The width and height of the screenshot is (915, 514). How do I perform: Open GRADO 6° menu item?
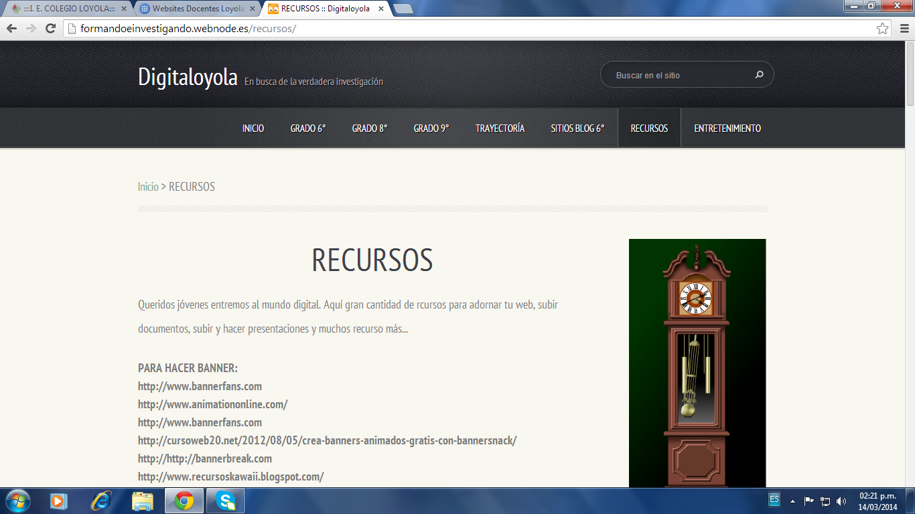pos(307,128)
